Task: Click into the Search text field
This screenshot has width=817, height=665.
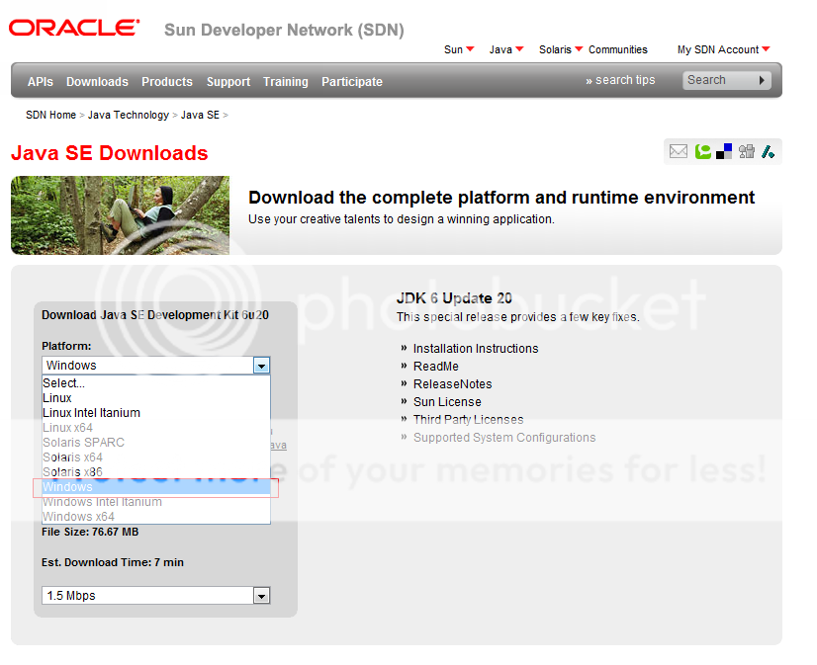Action: coord(717,80)
